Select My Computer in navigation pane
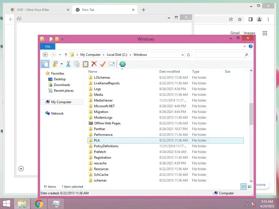The image size is (279, 209). pos(61,102)
